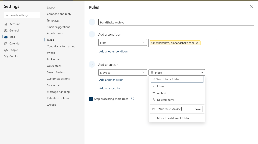Viewport: 258px width, 144px height.
Task: Open General settings category
Action: [x=12, y=31]
